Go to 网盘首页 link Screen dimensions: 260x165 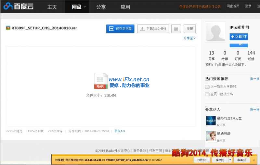233,6
